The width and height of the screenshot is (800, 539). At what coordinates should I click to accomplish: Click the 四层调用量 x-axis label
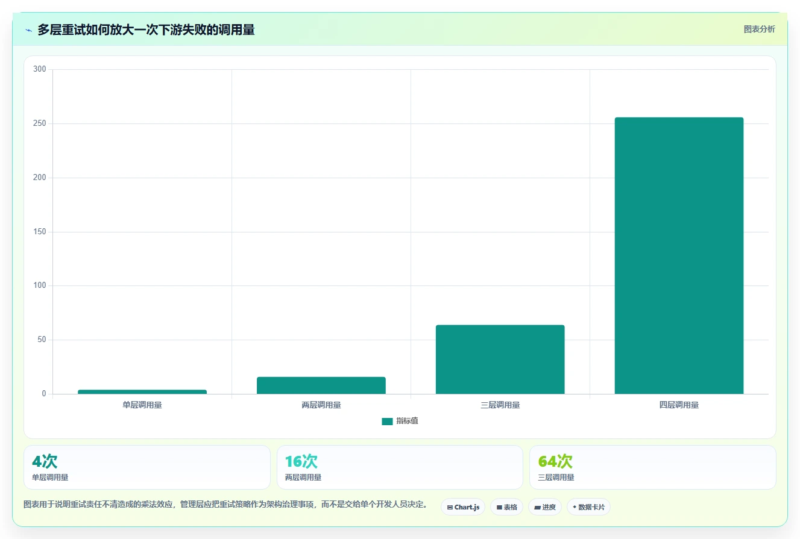(x=679, y=405)
